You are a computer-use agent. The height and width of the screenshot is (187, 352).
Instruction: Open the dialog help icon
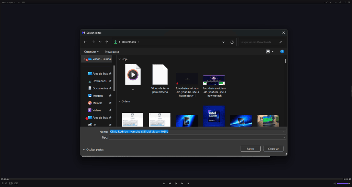tap(282, 52)
